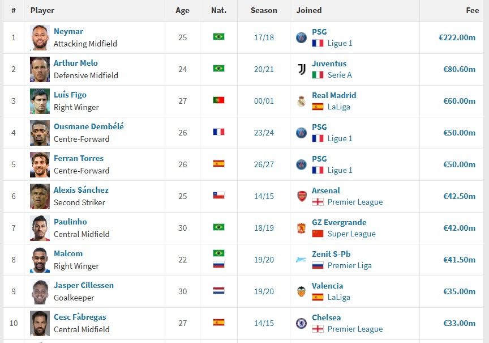Image resolution: width=489 pixels, height=343 pixels.
Task: Open Neymar's player profile link
Action: [68, 31]
